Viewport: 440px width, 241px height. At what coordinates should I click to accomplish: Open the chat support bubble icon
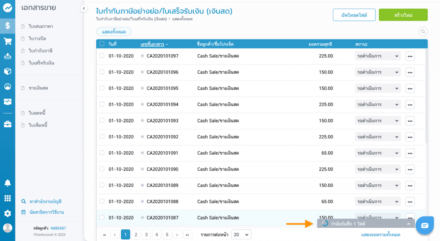(x=425, y=226)
